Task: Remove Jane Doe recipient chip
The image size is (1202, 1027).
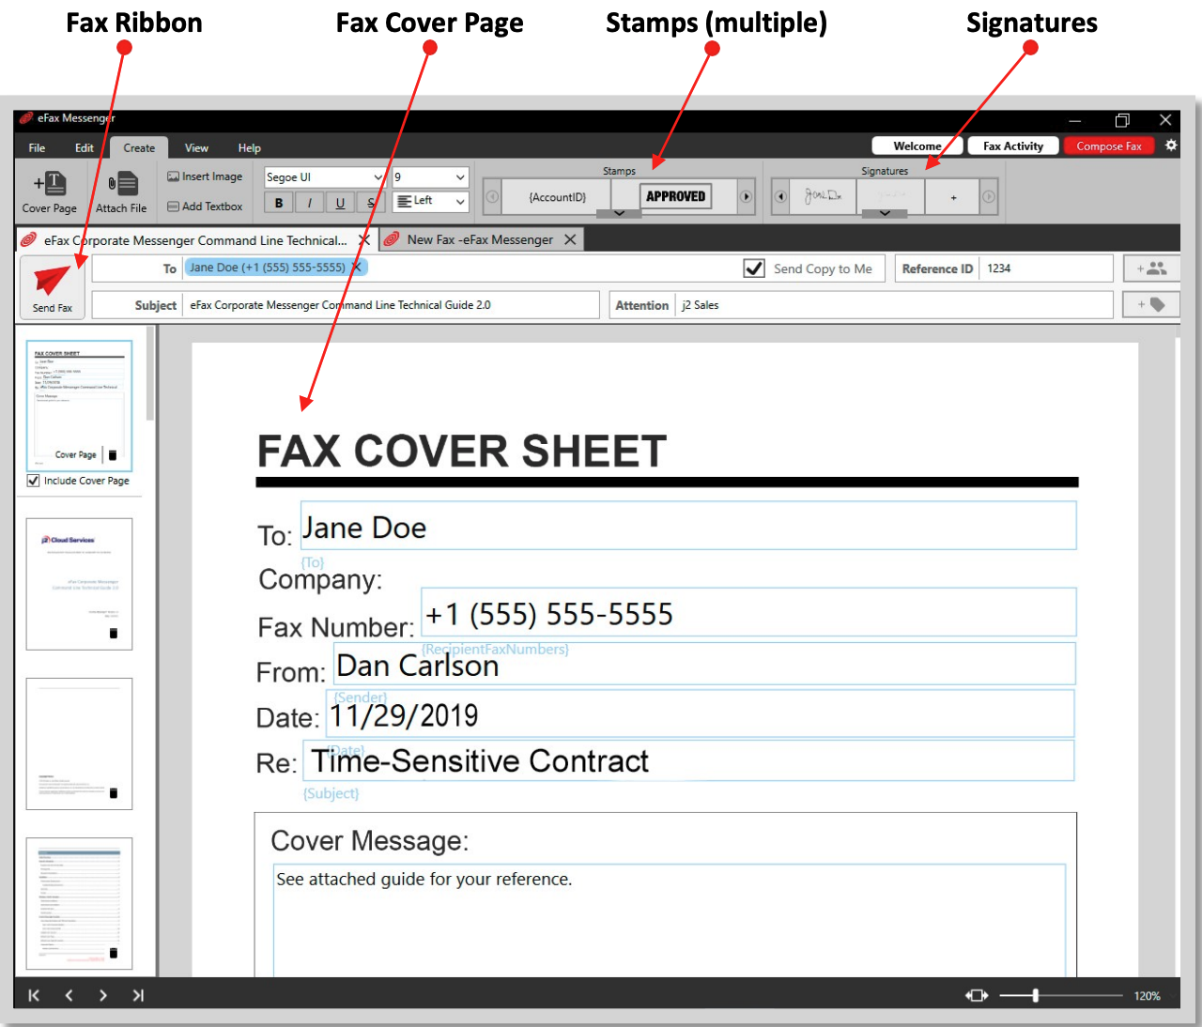Action: point(357,268)
